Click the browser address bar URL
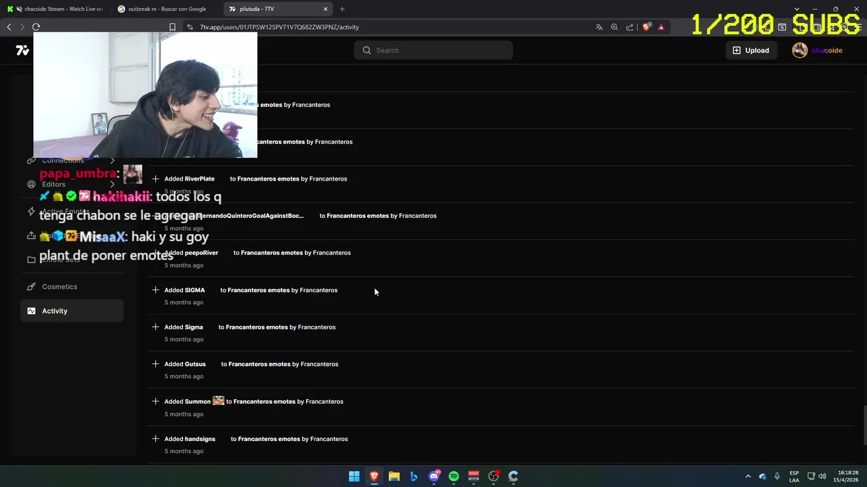Viewport: 867px width, 487px height. (x=279, y=27)
